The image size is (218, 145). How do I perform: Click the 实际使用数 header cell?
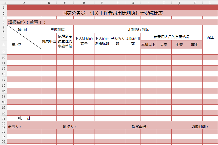point(133,41)
